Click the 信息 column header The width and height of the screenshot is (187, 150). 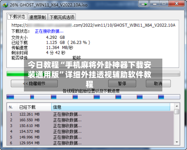click(111, 107)
